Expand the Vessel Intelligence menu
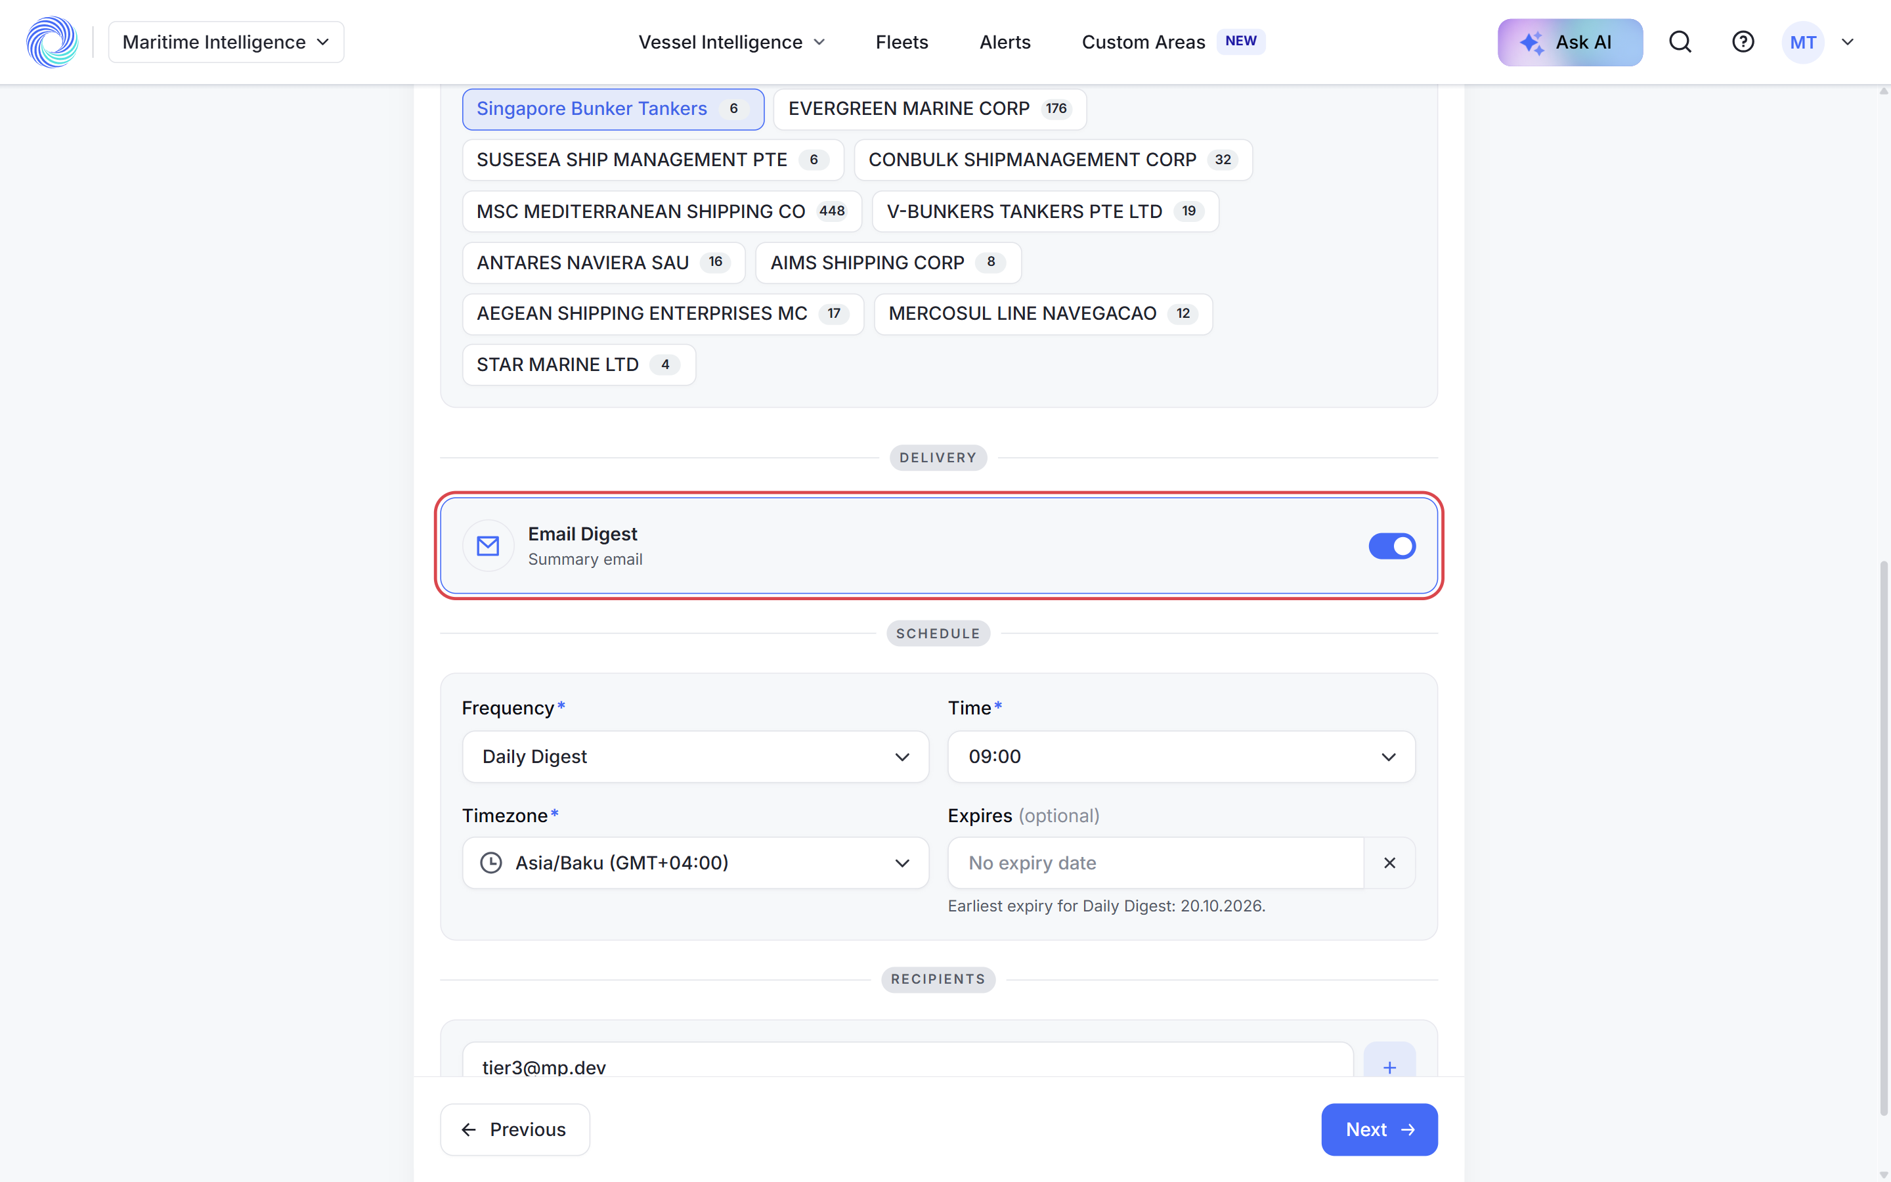The width and height of the screenshot is (1891, 1182). point(731,42)
